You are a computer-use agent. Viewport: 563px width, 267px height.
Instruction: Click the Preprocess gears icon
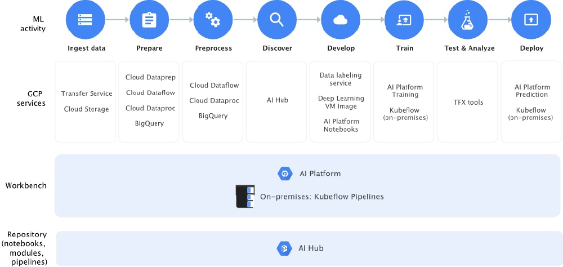(213, 20)
